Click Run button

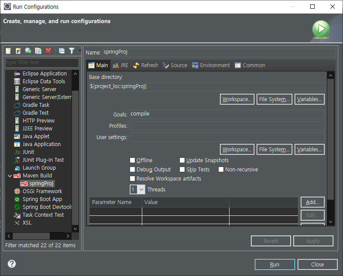click(275, 265)
